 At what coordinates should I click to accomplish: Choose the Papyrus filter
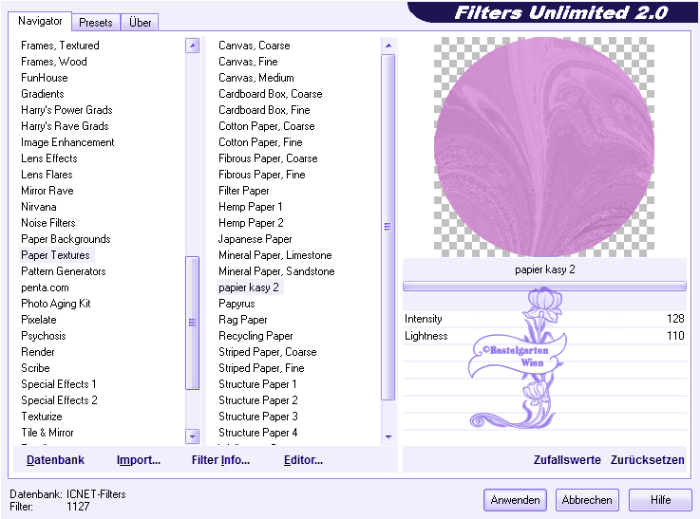(237, 304)
